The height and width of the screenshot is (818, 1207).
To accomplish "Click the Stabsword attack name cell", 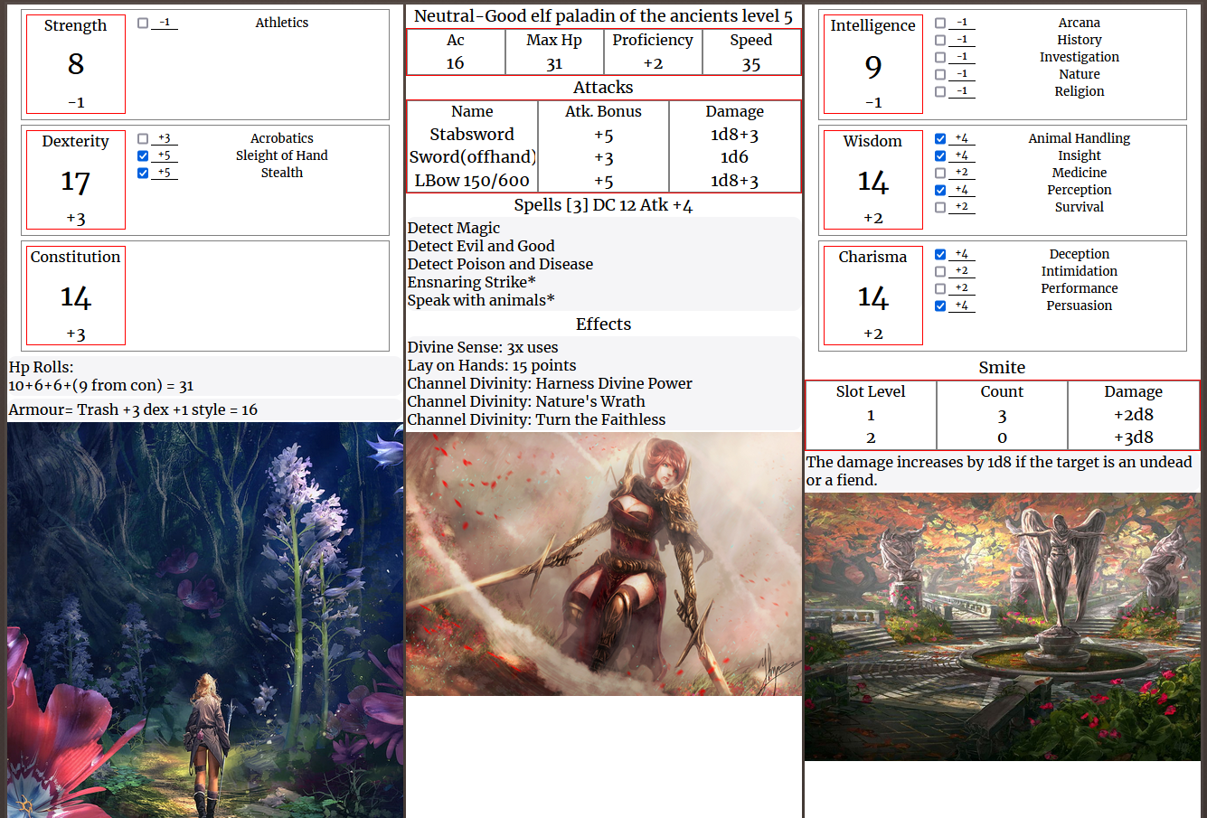I will [472, 135].
